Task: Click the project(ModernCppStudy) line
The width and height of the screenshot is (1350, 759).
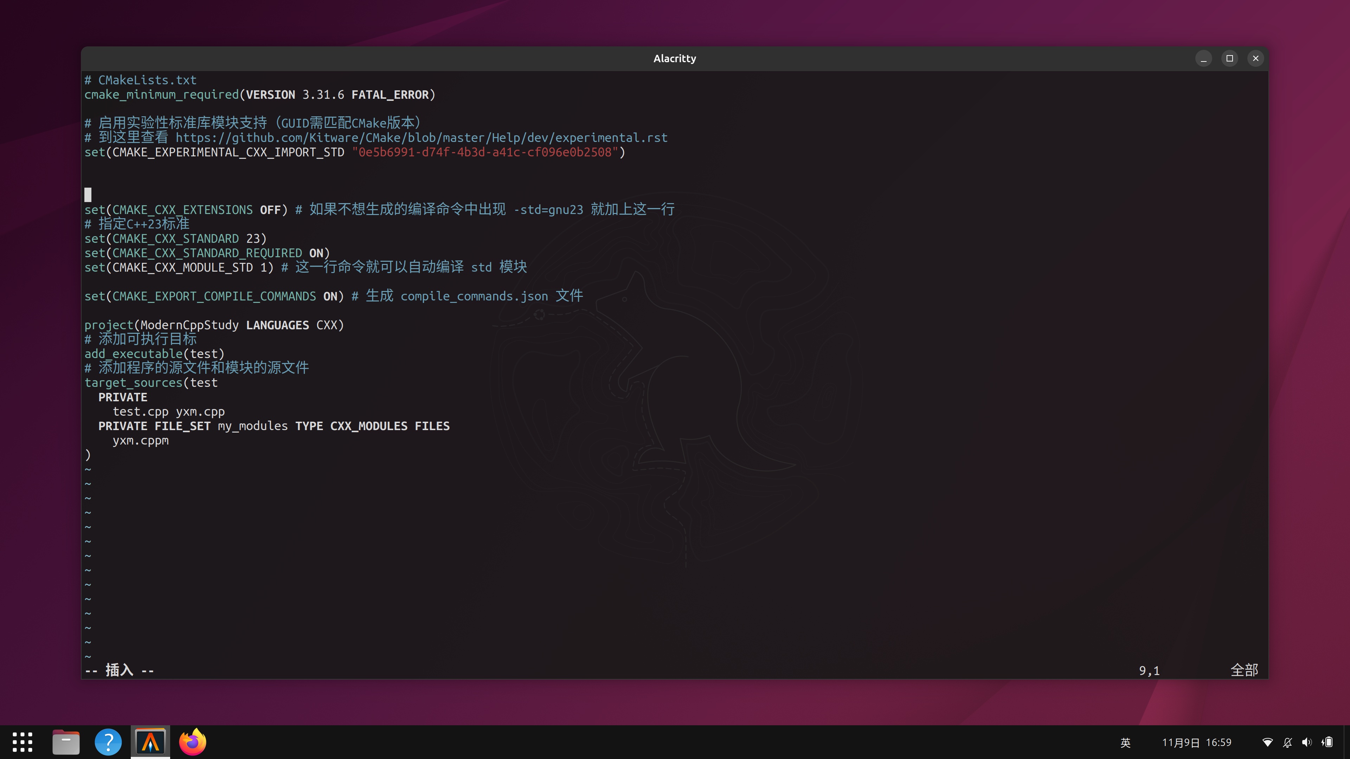Action: point(214,325)
